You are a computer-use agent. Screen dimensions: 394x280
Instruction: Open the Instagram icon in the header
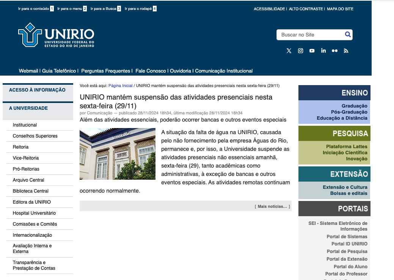click(300, 51)
